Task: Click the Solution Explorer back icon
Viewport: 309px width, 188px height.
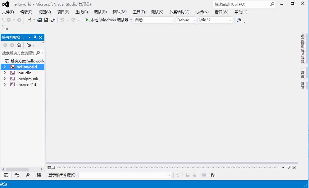Action: click(x=5, y=45)
